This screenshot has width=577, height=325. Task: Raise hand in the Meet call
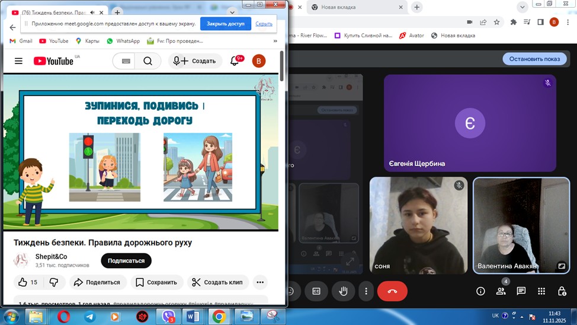tap(342, 291)
